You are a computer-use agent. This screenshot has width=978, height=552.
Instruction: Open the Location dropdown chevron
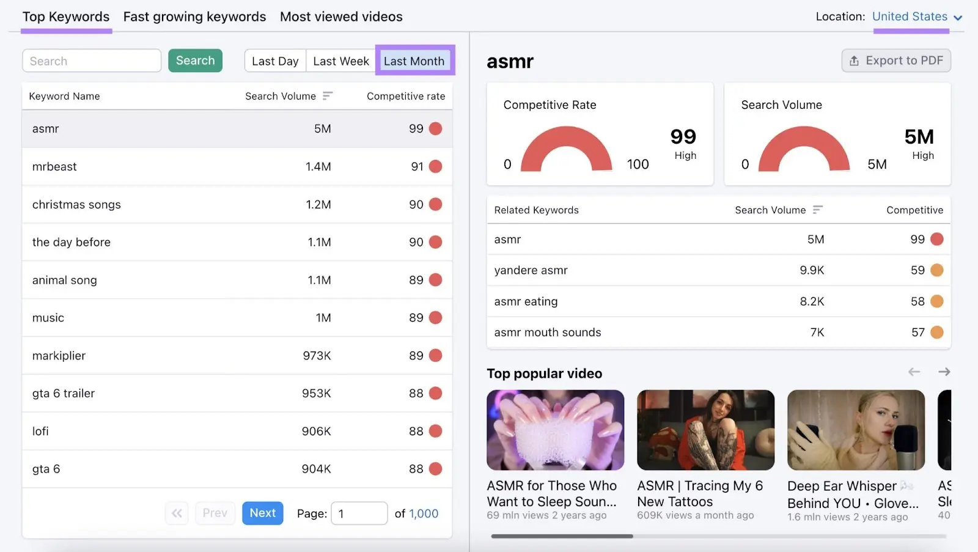click(958, 17)
